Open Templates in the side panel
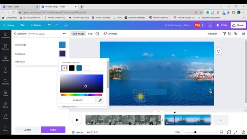 pyautogui.click(x=5, y=35)
